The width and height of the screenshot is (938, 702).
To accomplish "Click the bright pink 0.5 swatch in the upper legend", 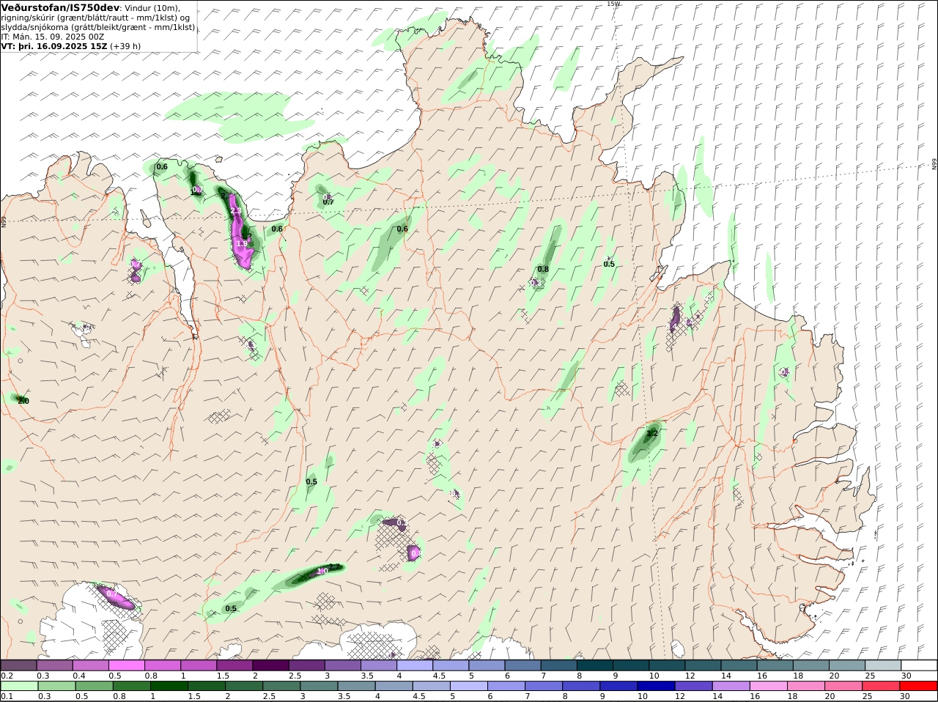I will click(126, 665).
